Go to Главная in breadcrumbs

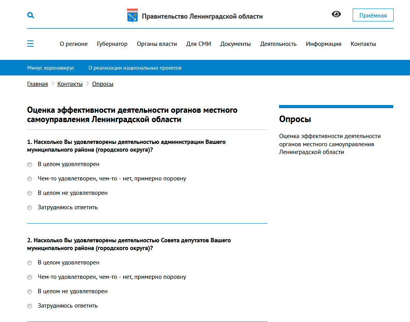tap(37, 84)
